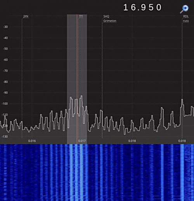Viewport: 194px width, 201px height.
Task: Click the spectrum peak on the RDL line
Action: pos(182,100)
